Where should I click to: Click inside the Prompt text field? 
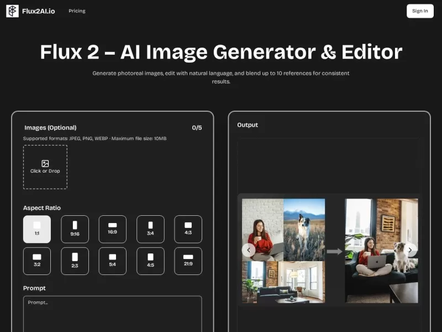coord(112,313)
